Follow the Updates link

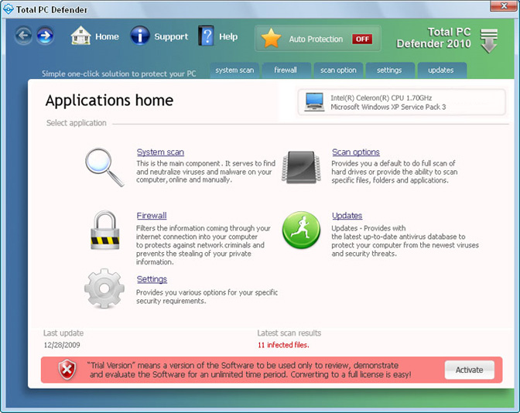[347, 216]
